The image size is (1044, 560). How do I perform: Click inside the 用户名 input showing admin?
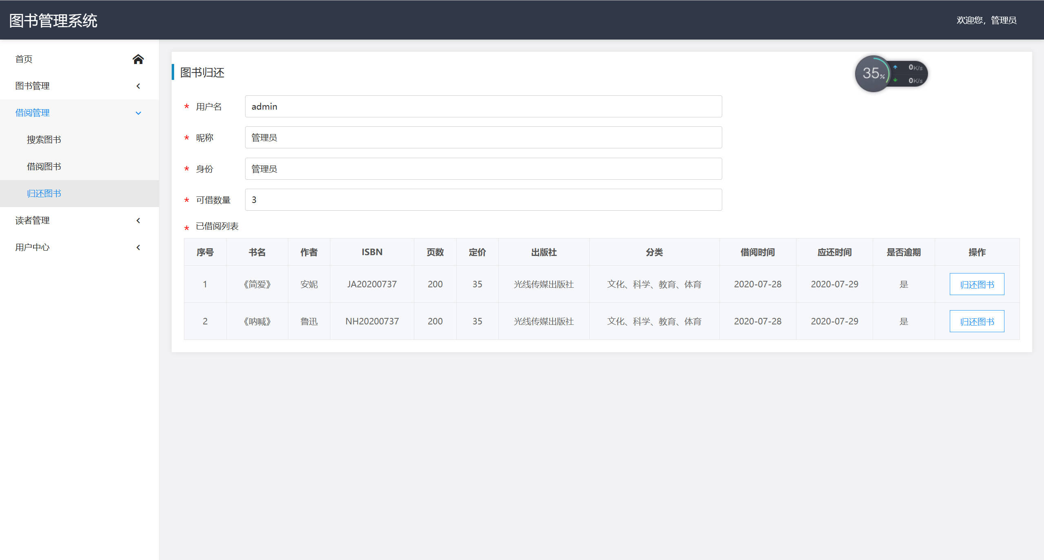coord(483,106)
